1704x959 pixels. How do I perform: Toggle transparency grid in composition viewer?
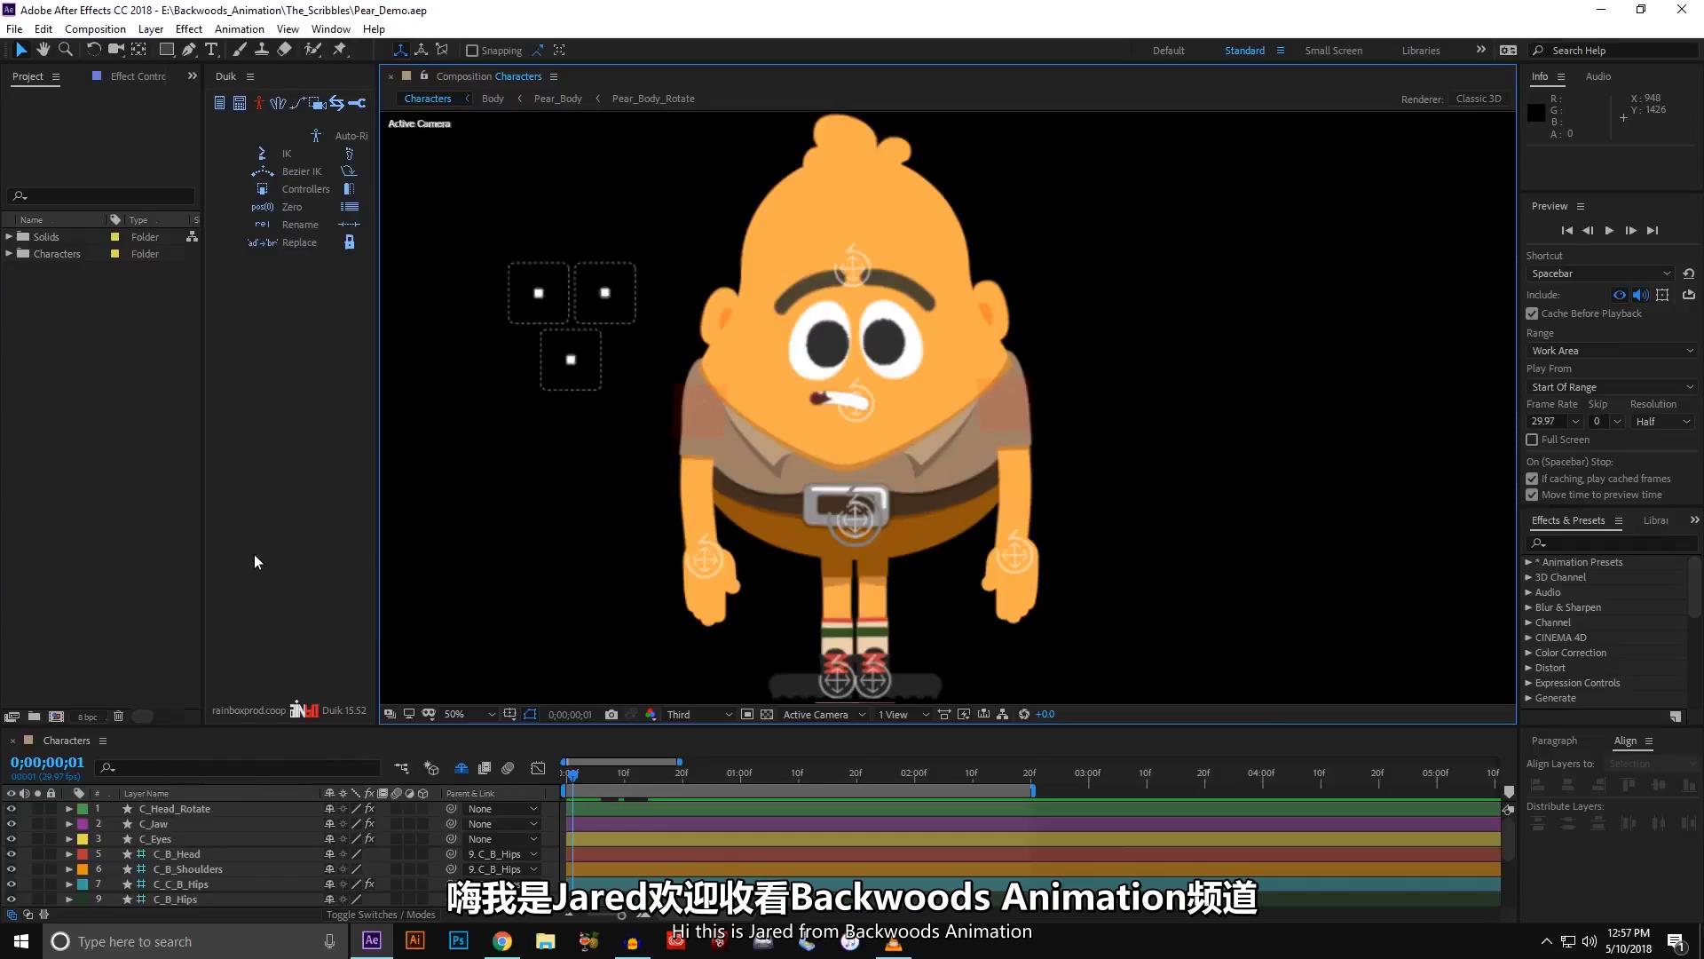(x=767, y=714)
